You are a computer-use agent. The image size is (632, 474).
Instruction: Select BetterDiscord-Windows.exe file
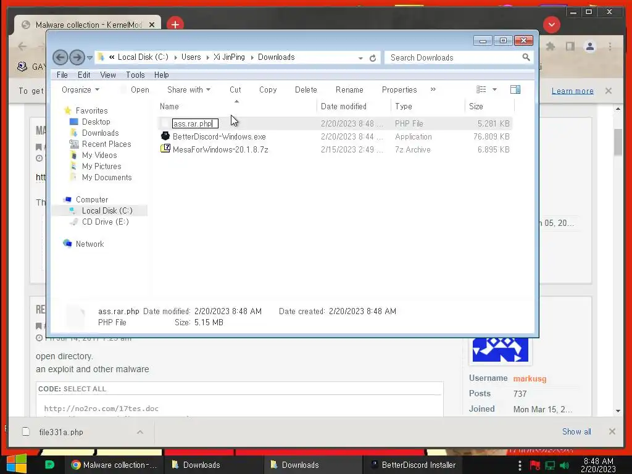(x=219, y=136)
